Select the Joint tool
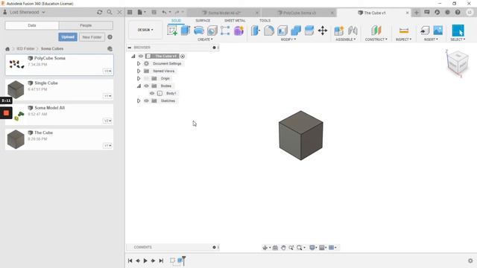Image resolution: width=477 pixels, height=268 pixels. pos(353,31)
